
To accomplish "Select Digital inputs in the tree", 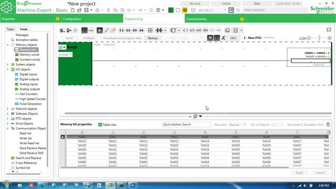I will [x=28, y=75].
